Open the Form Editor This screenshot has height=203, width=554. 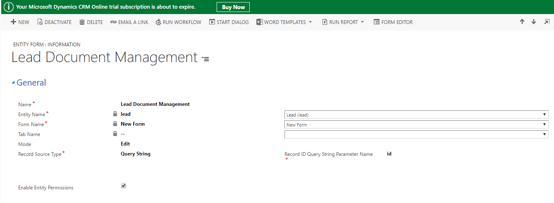click(x=393, y=22)
